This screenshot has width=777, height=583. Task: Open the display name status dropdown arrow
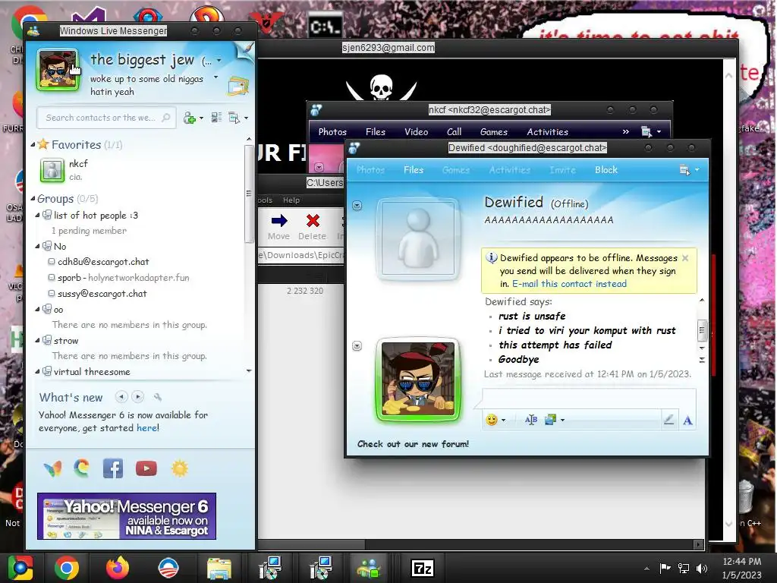pos(219,61)
